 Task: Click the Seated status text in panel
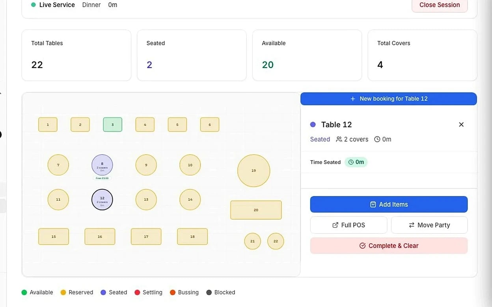[320, 139]
